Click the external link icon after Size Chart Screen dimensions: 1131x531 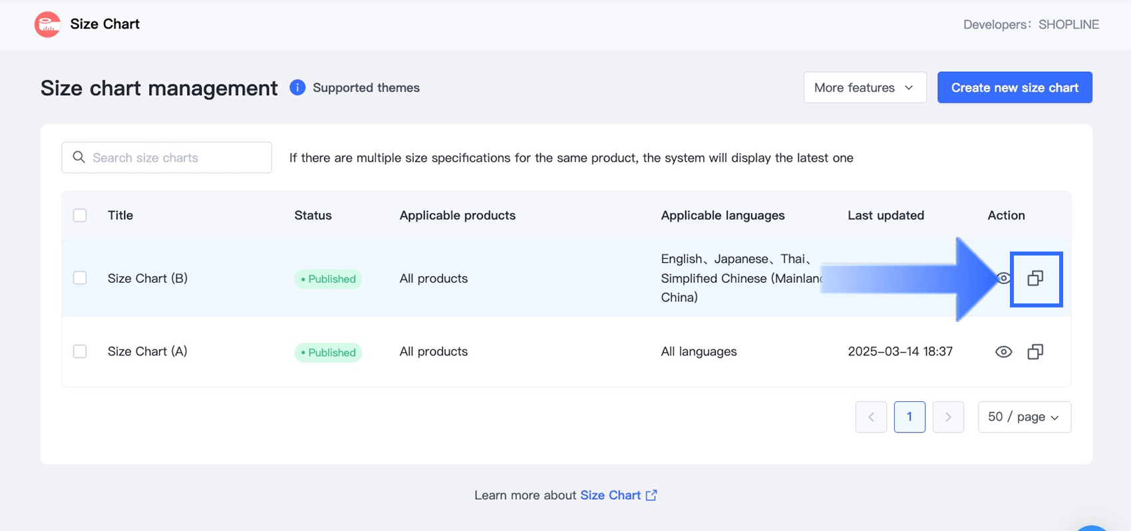[651, 495]
